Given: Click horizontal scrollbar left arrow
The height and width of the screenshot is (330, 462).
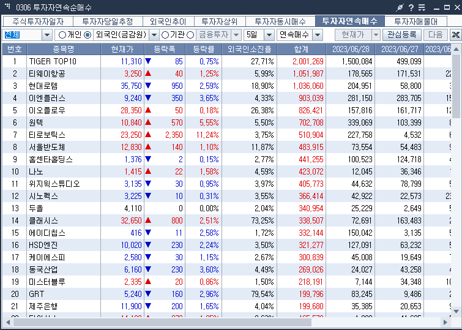Looking at the screenshot, I should click(x=8, y=322).
